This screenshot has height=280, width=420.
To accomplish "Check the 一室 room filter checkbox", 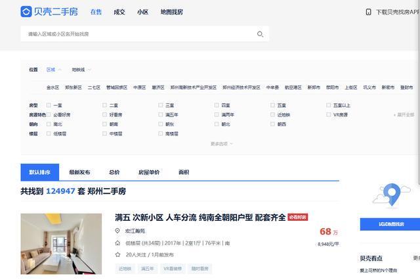I will [x=49, y=105].
